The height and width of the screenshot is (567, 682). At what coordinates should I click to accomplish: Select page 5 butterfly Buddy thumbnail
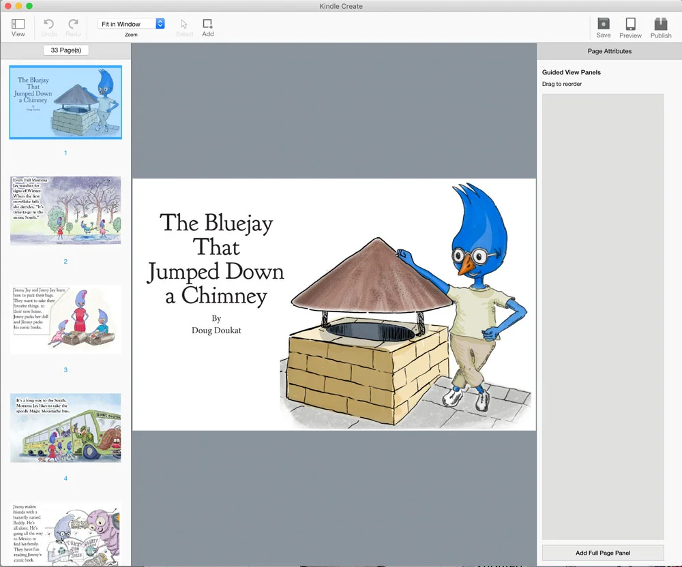coord(65,534)
